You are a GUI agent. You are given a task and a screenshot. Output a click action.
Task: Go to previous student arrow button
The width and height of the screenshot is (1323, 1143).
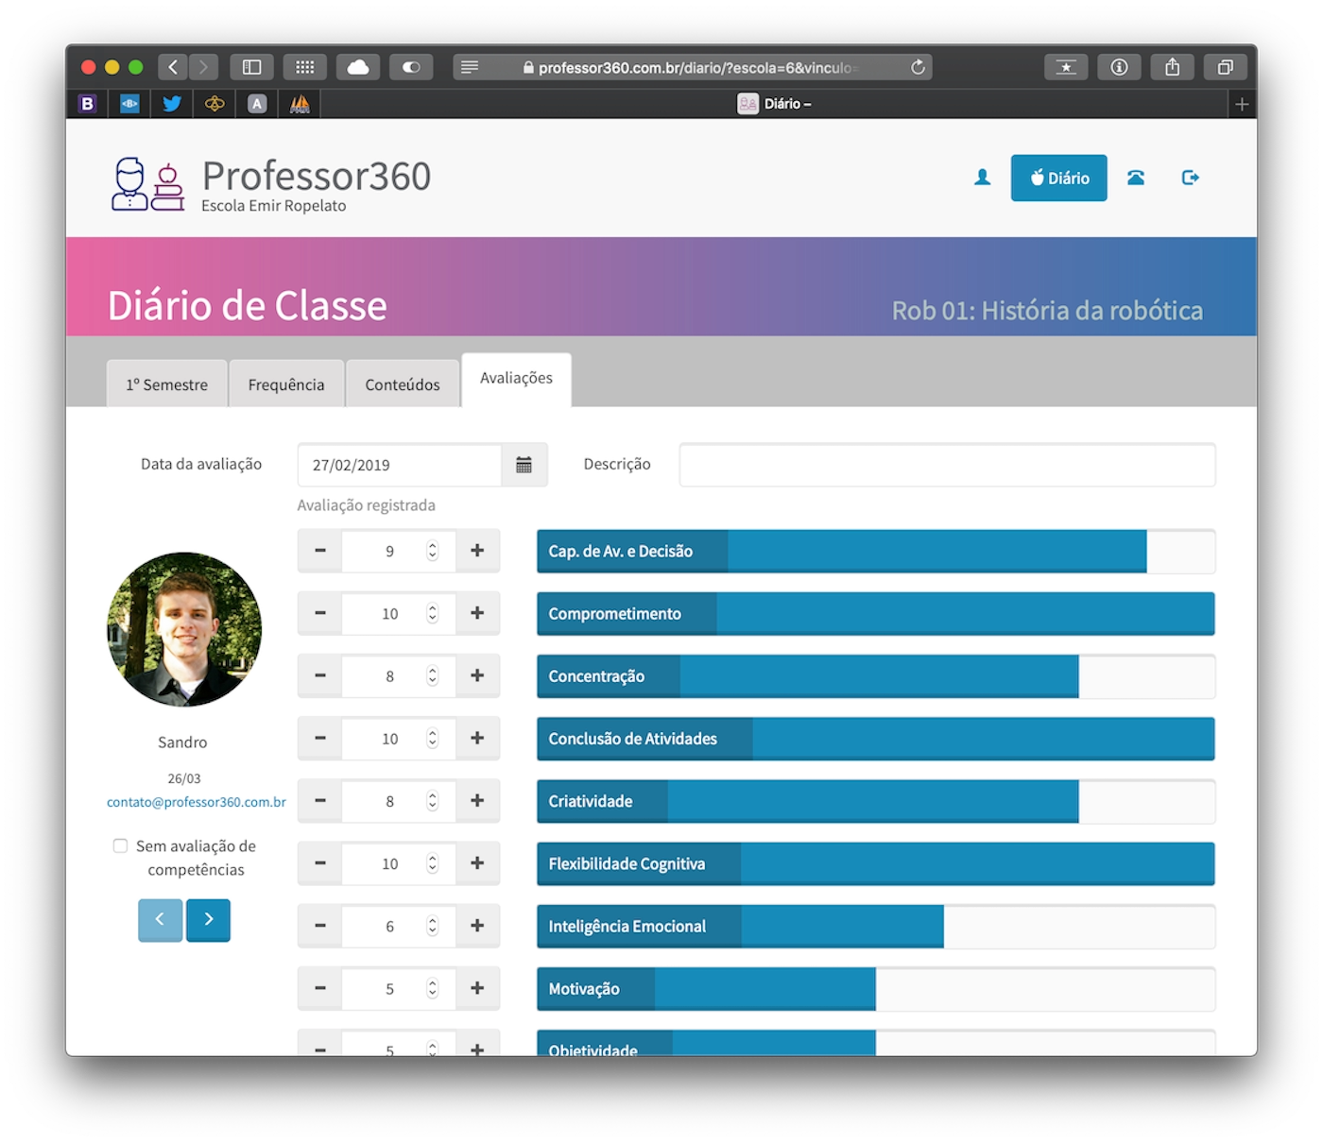160,920
